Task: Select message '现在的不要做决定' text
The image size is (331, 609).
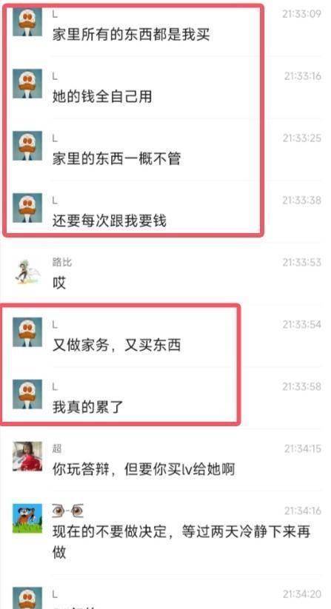Action: click(x=181, y=542)
